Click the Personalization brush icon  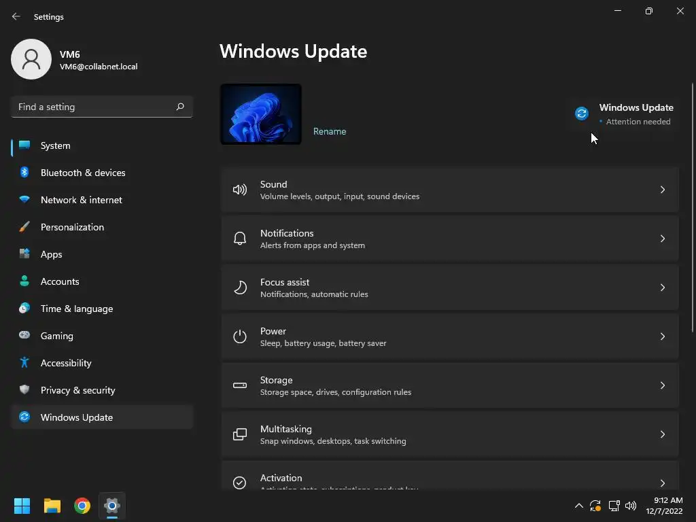[24, 226]
